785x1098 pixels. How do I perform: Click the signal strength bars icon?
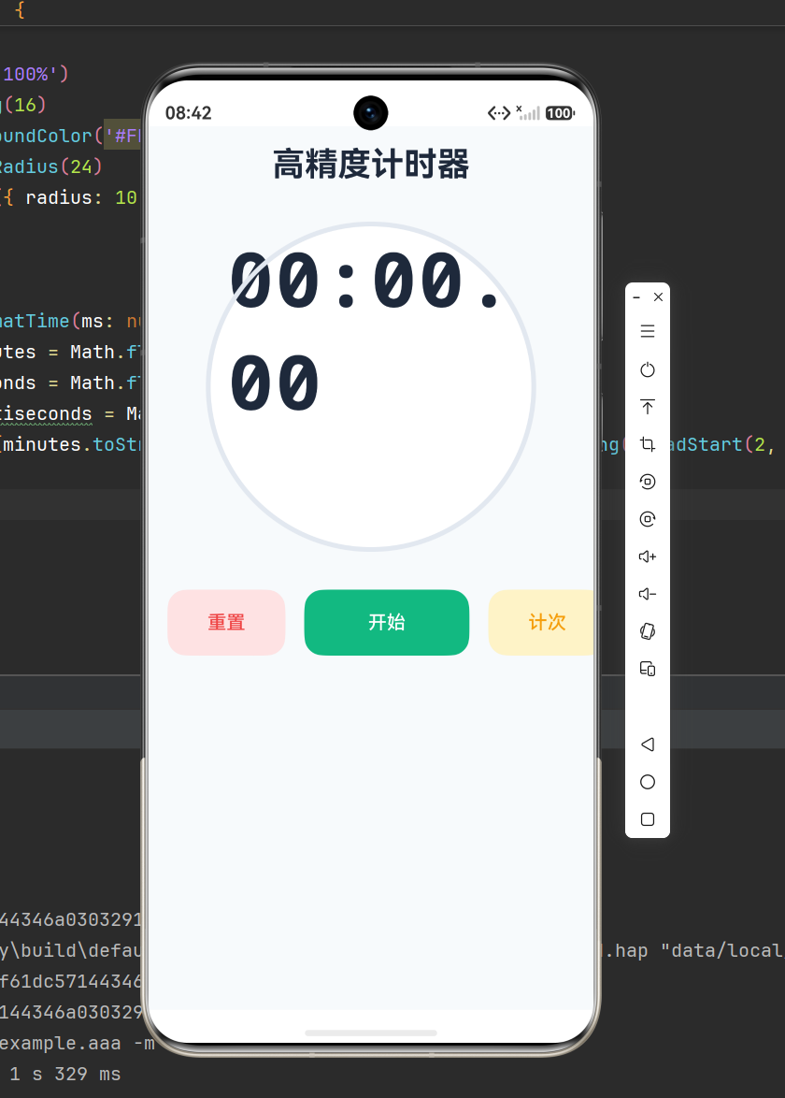point(528,113)
